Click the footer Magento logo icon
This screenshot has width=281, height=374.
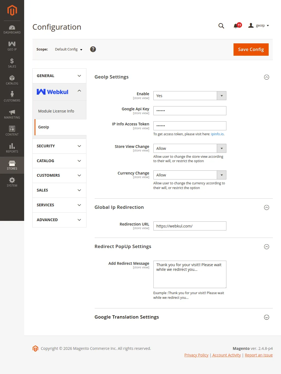[35, 348]
